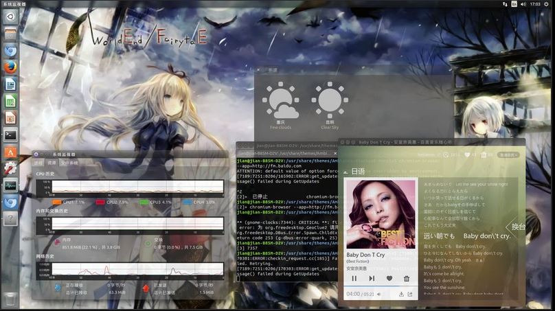Screen dimensions: 555x311
Task: Switch to the 资源 tab in System Monitor
Action: pyautogui.click(x=52, y=163)
